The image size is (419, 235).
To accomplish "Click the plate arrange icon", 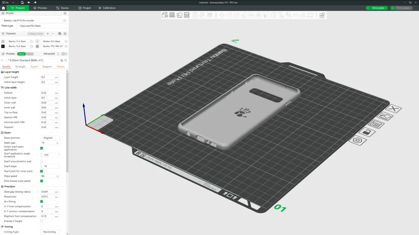I will [376, 124].
